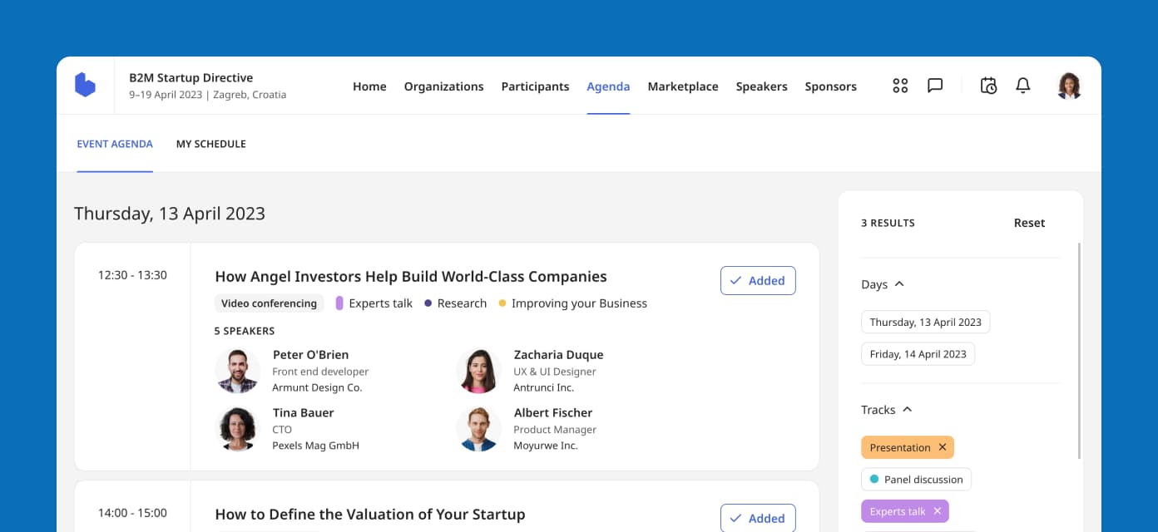1158x532 pixels.
Task: Open speaker name Peter O'Brien
Action: pos(311,355)
